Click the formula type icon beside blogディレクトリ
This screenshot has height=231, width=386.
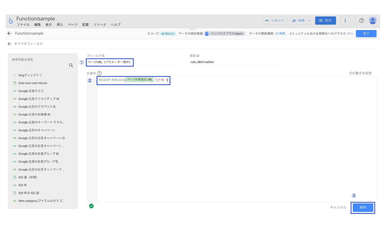pyautogui.click(x=15, y=75)
